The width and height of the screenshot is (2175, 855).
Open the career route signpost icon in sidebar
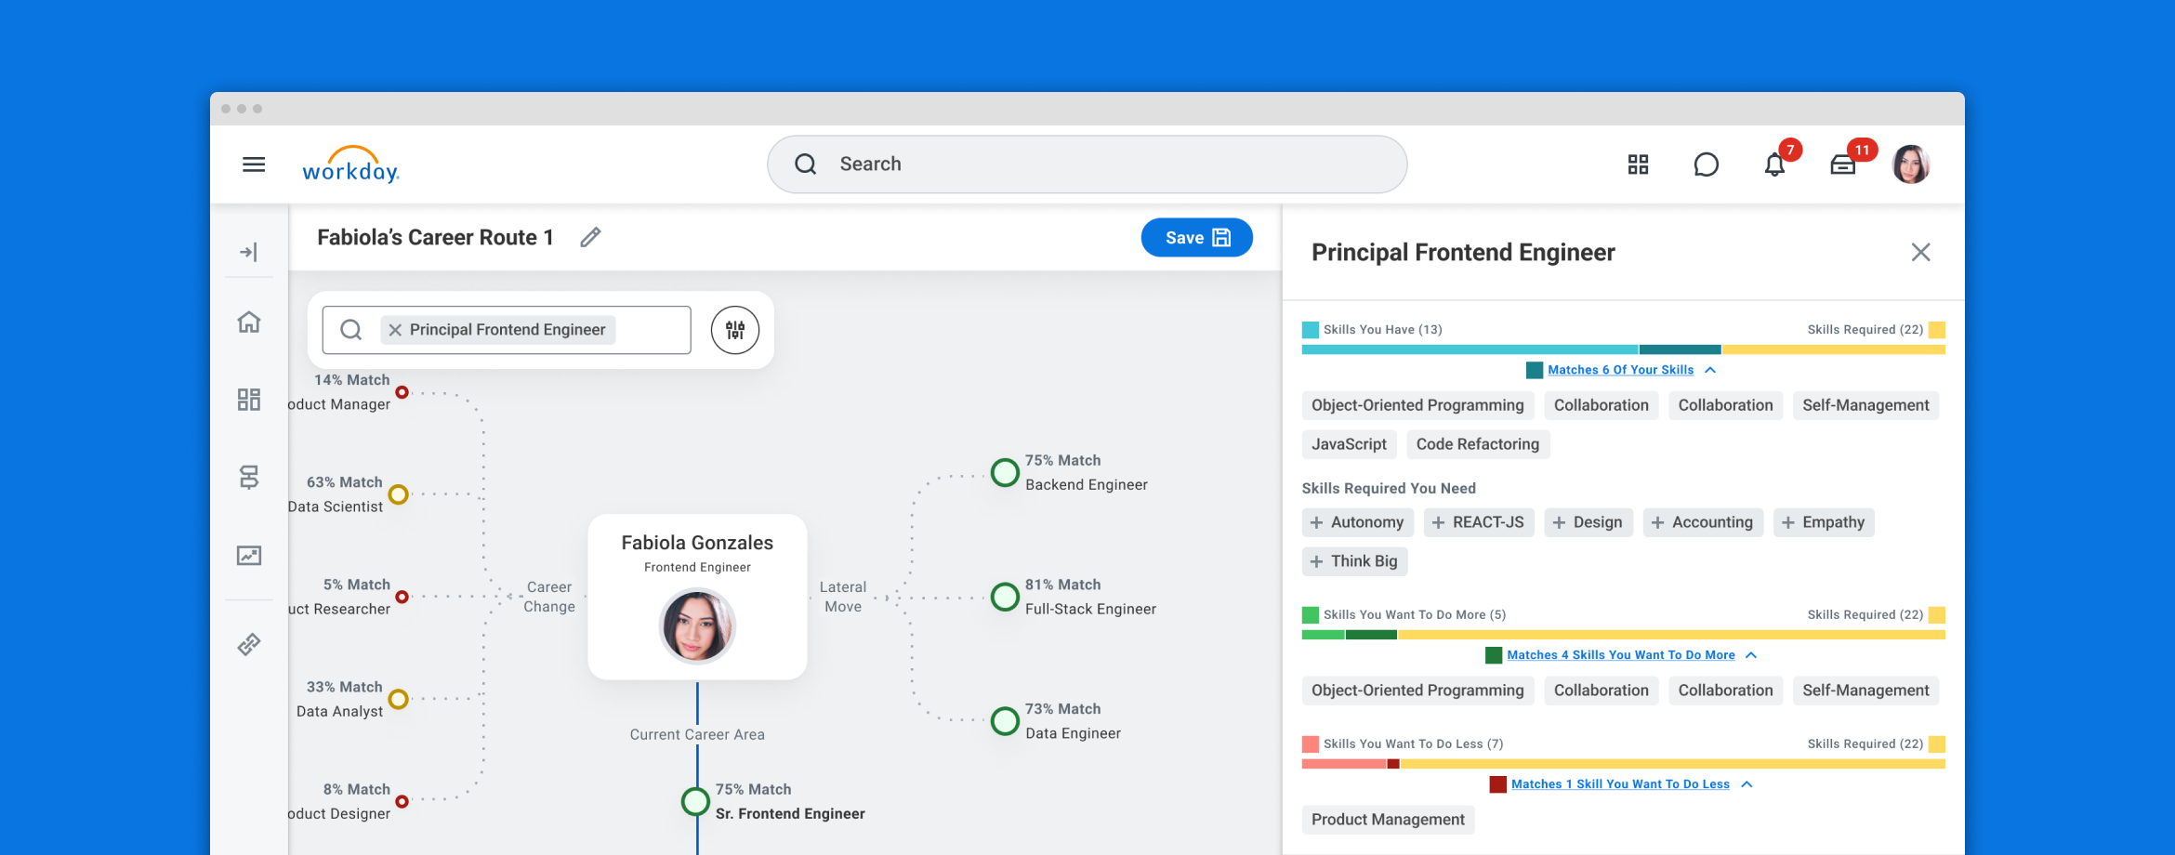click(248, 477)
